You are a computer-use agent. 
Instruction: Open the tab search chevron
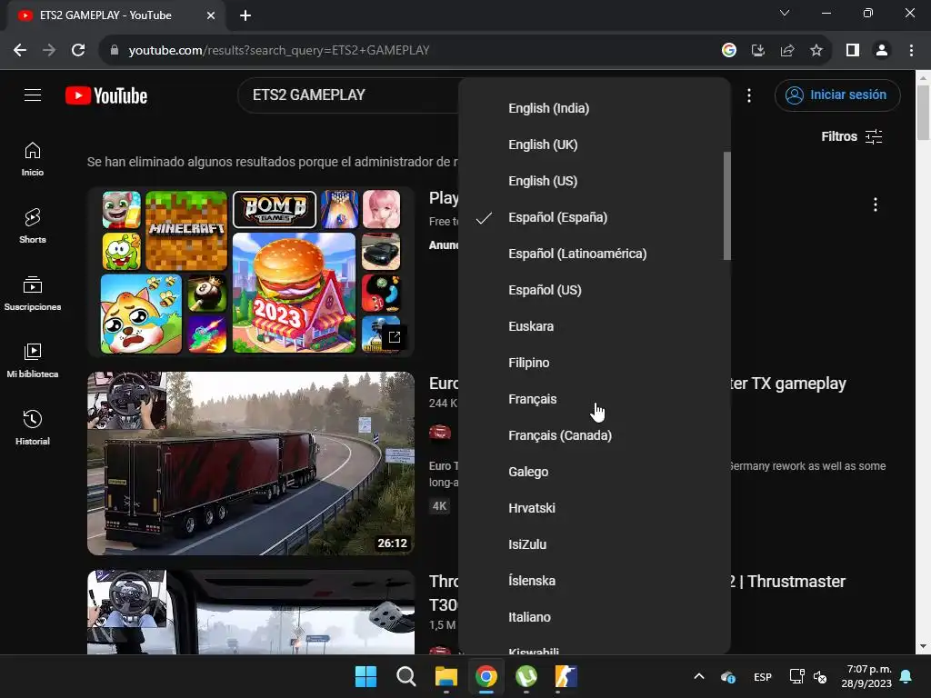pyautogui.click(x=785, y=13)
